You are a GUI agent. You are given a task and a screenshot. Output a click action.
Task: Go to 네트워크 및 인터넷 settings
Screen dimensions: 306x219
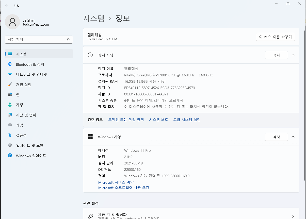(x=39, y=74)
